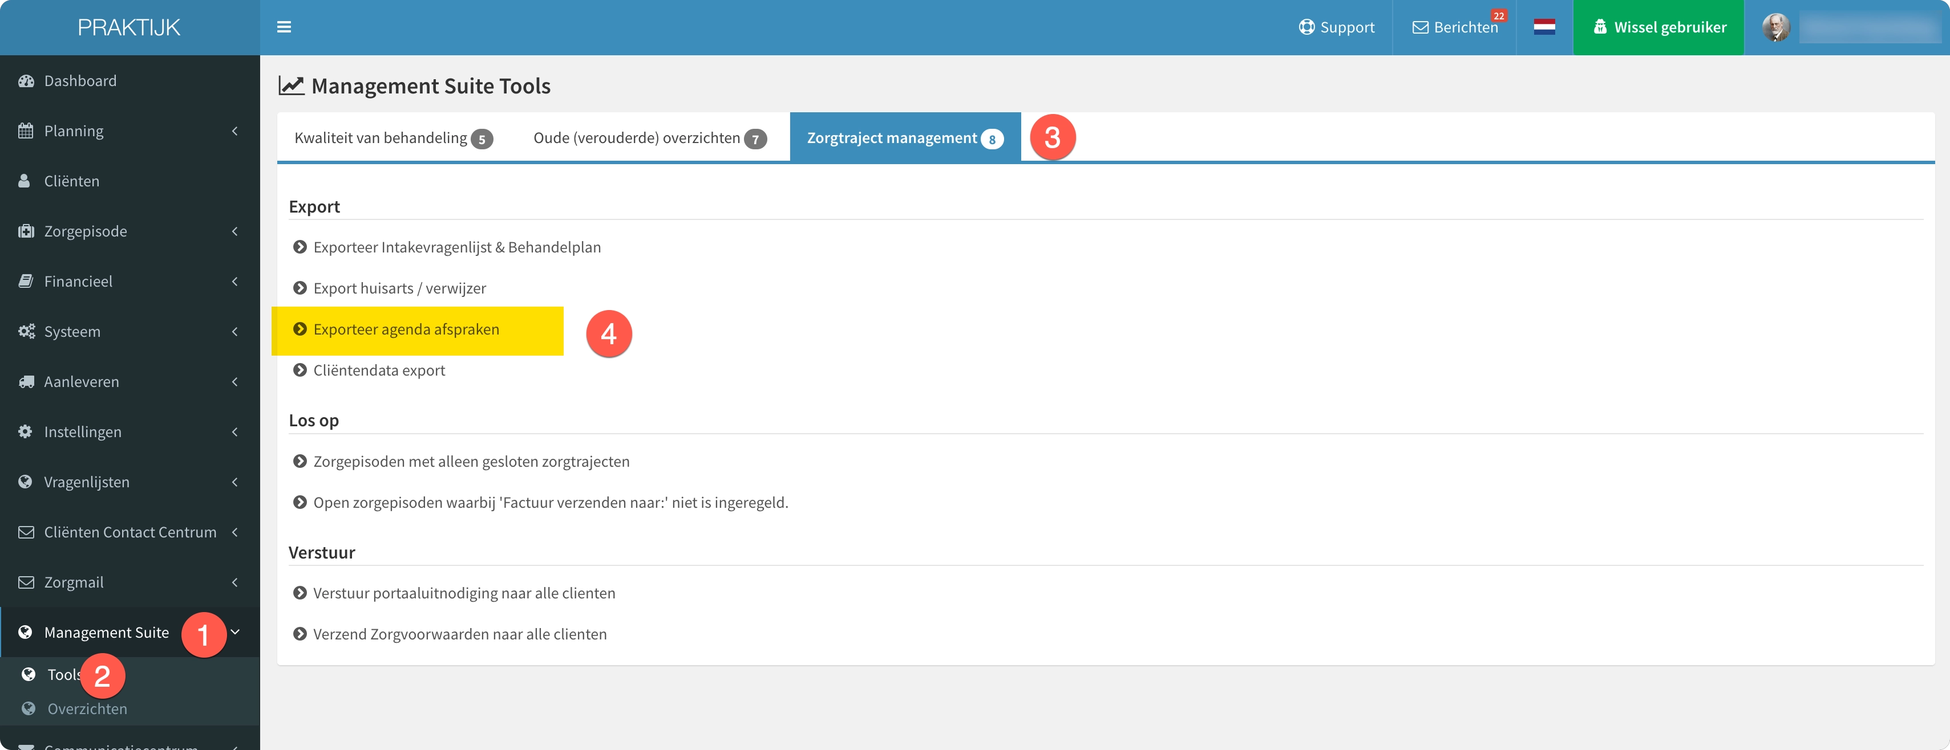
Task: Expand the Planning menu chevron
Action: [x=234, y=131]
